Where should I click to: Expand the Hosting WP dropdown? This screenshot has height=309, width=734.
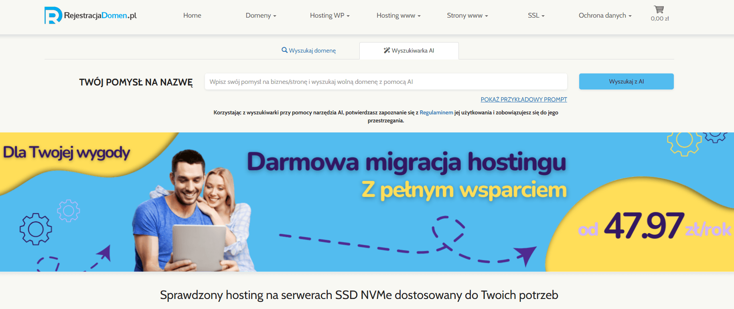point(329,16)
